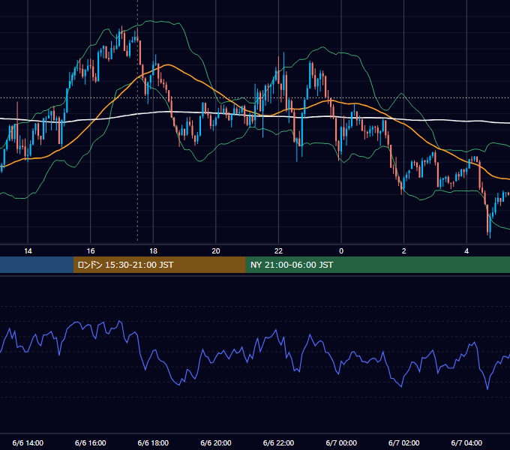Click the 6/7 00:00 date label
The image size is (510, 450).
pyautogui.click(x=341, y=442)
